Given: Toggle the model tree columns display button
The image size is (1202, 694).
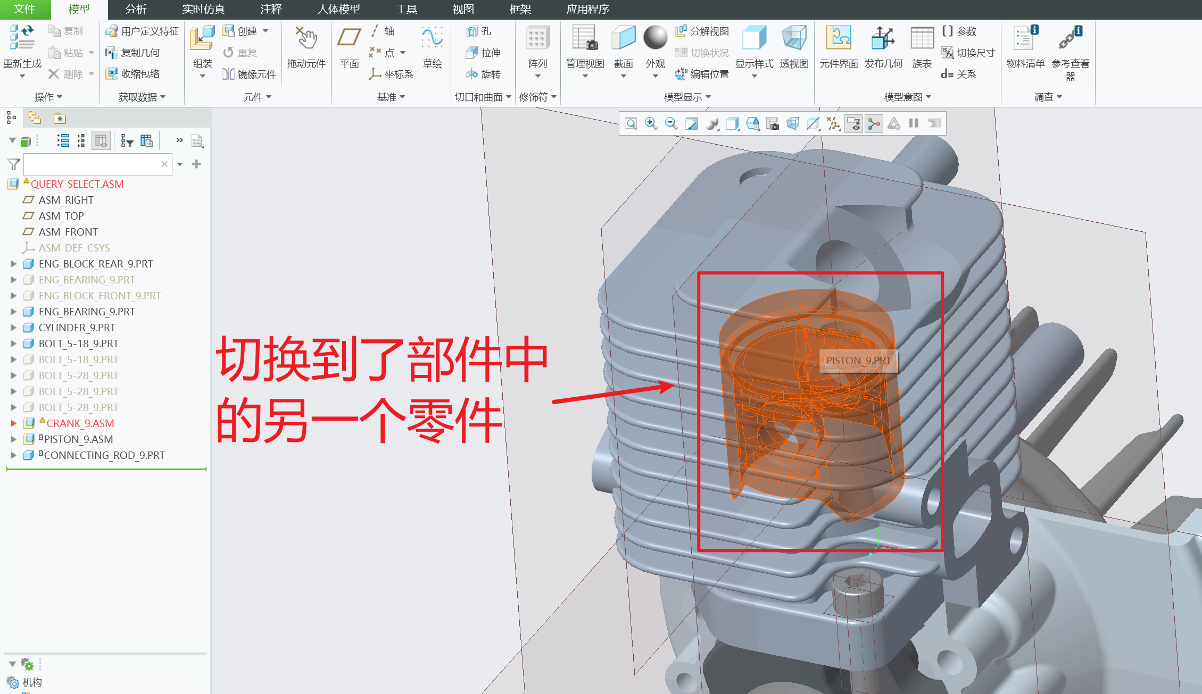Looking at the screenshot, I should point(101,140).
